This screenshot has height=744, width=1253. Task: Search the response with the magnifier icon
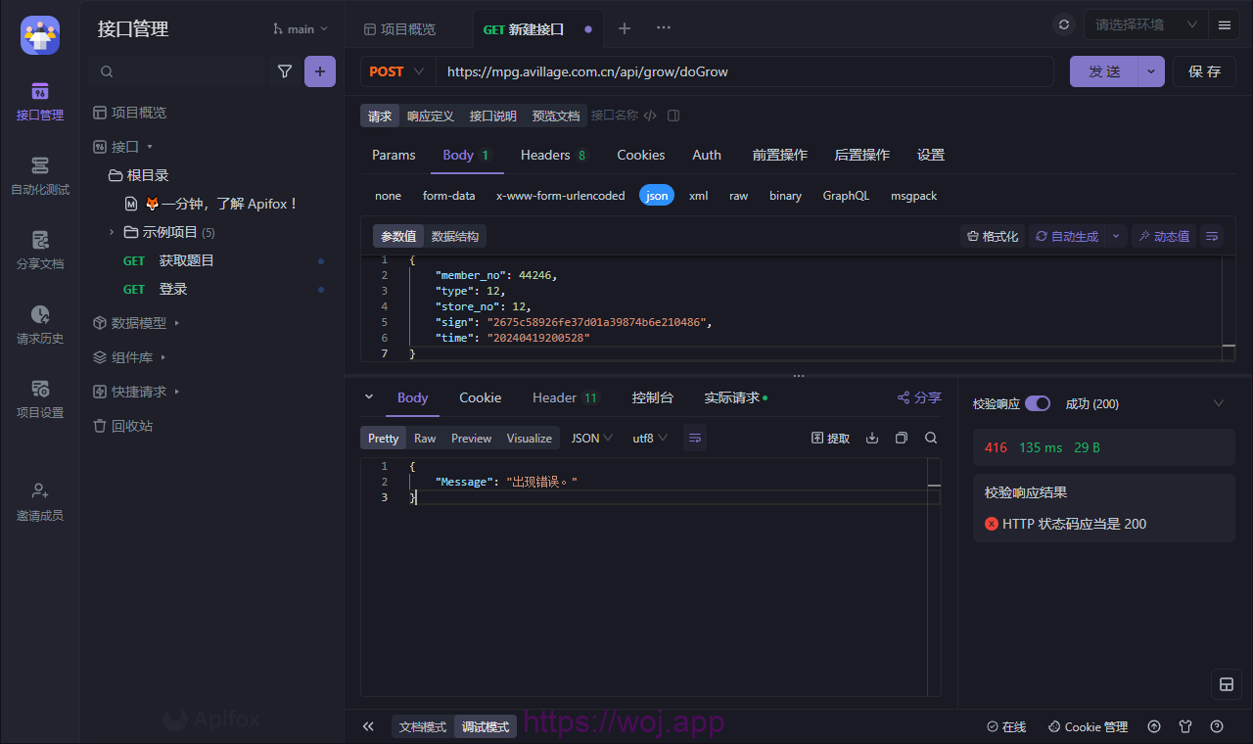click(x=931, y=438)
